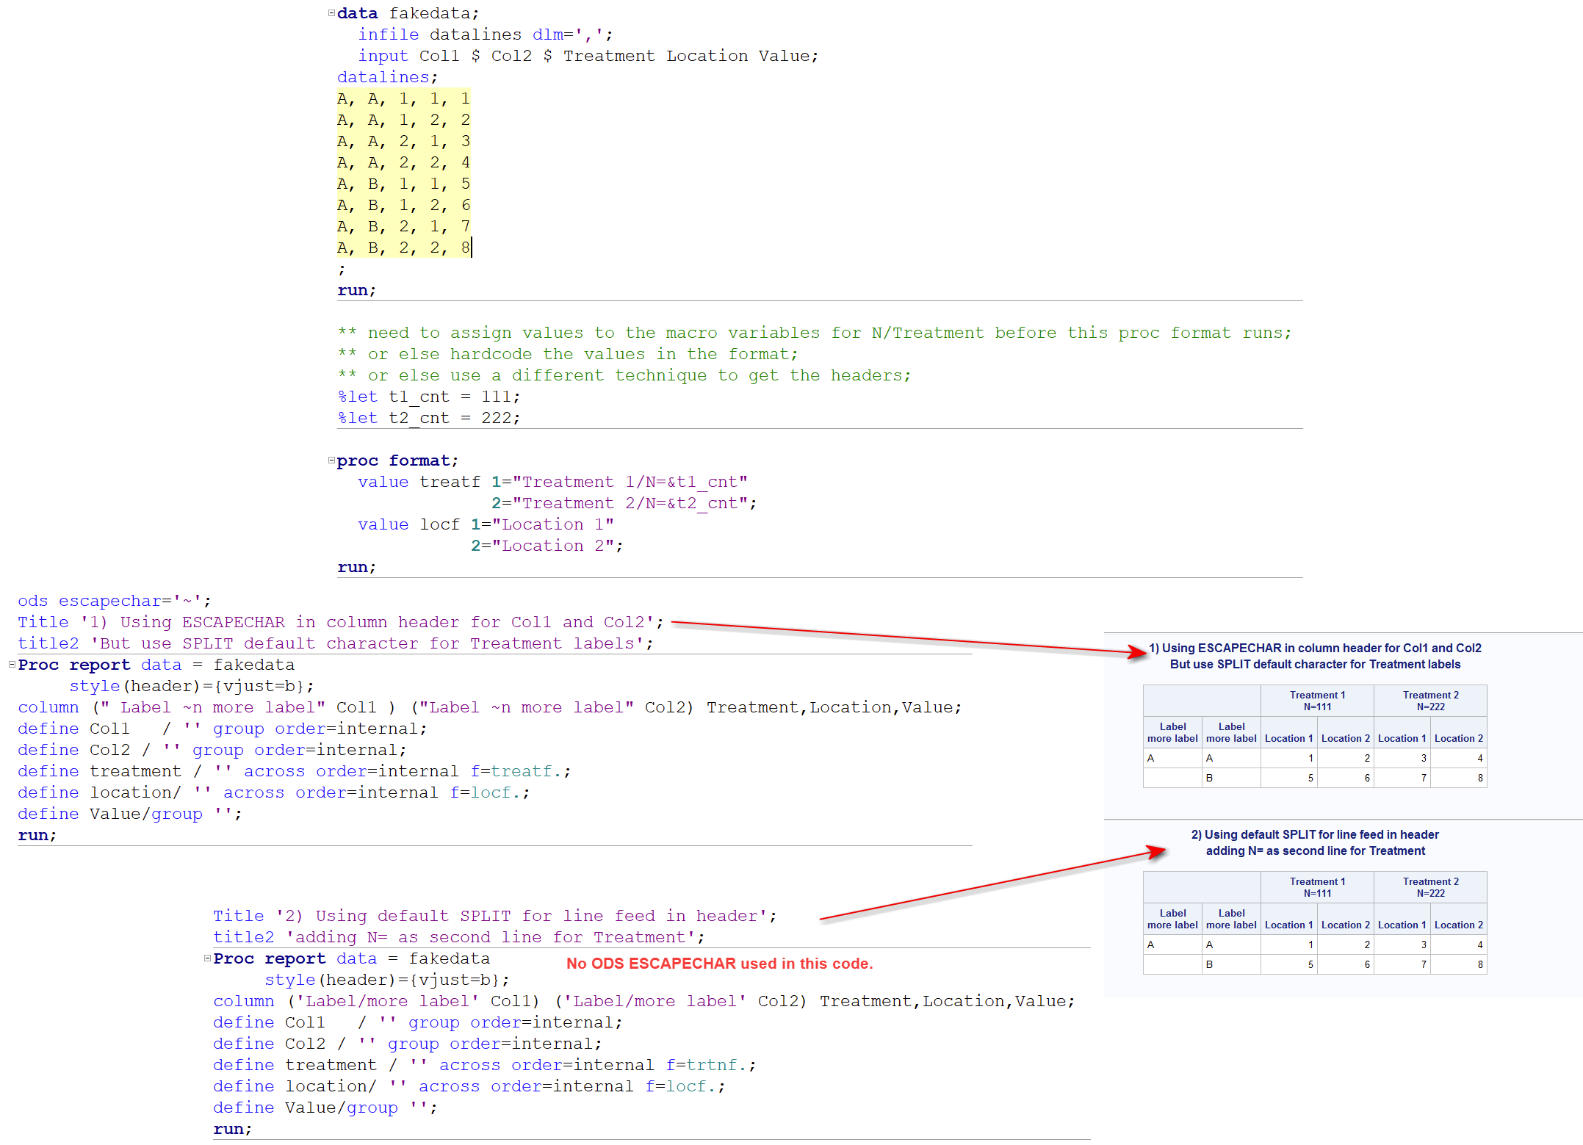Click the title2 adding N= as second line
This screenshot has height=1145, width=1583.
(455, 936)
